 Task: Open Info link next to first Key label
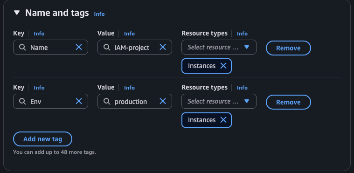39,34
